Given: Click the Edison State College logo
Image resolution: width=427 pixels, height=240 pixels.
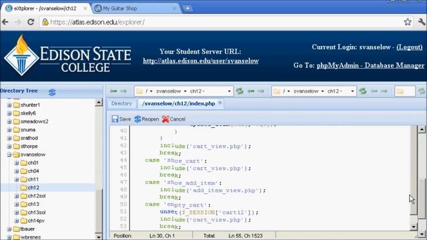Looking at the screenshot, I should 67,56.
